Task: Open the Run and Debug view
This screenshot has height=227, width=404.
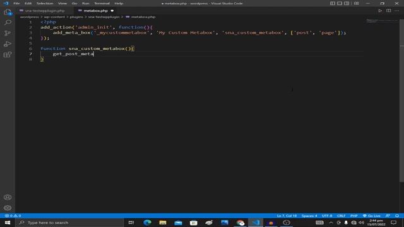Action: [8, 44]
